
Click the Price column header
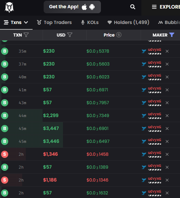(109, 35)
